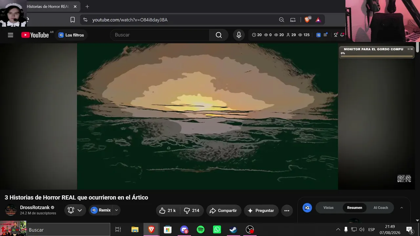
Task: Click the vidIQ icon in YouTube header
Action: (x=318, y=35)
